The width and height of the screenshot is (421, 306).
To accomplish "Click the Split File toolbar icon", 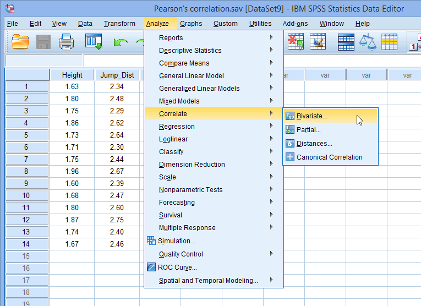I will tap(346, 41).
